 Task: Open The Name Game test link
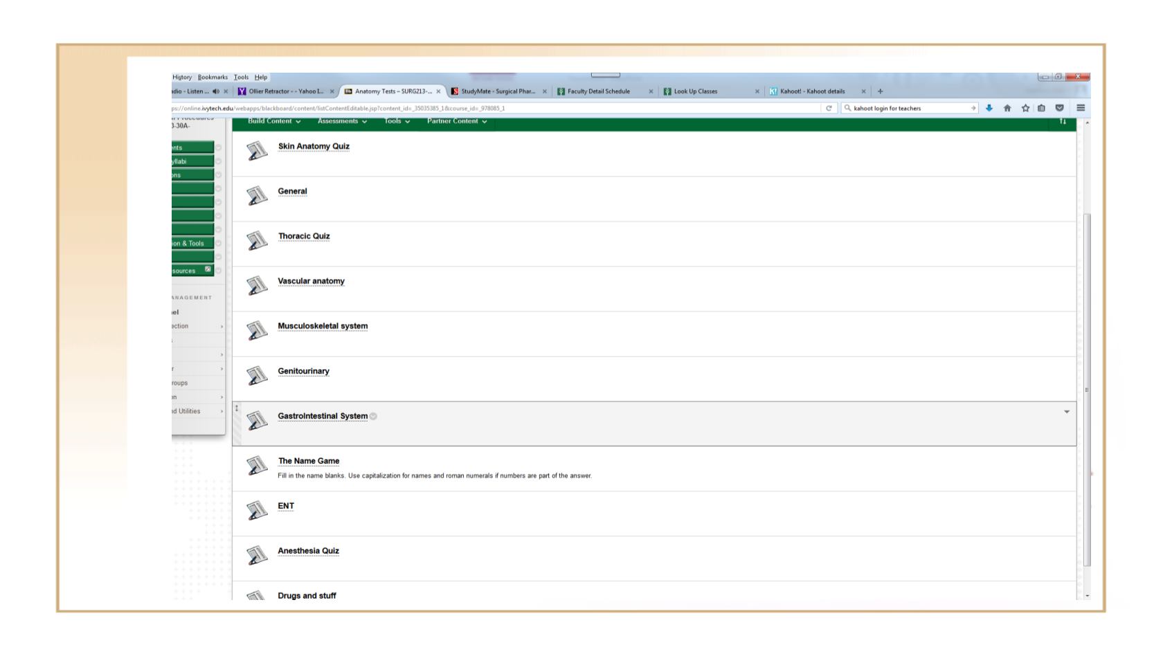point(309,462)
